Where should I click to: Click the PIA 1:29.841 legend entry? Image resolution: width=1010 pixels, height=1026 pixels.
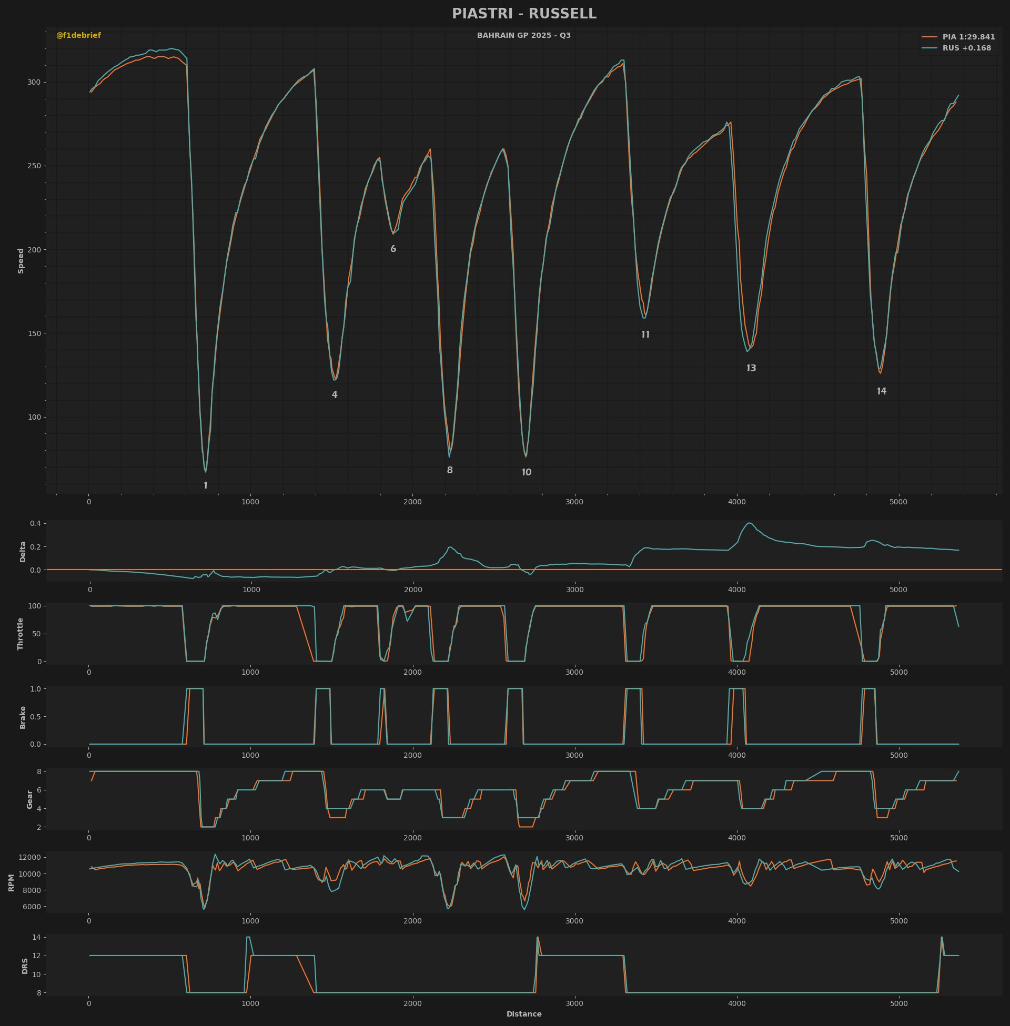click(968, 37)
